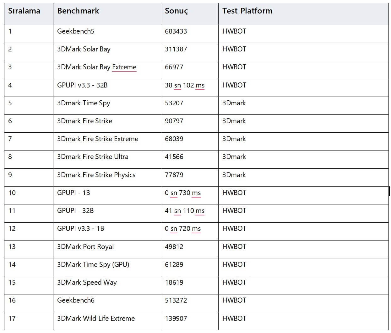Click the underlined word Extreme in row 3

coord(124,67)
